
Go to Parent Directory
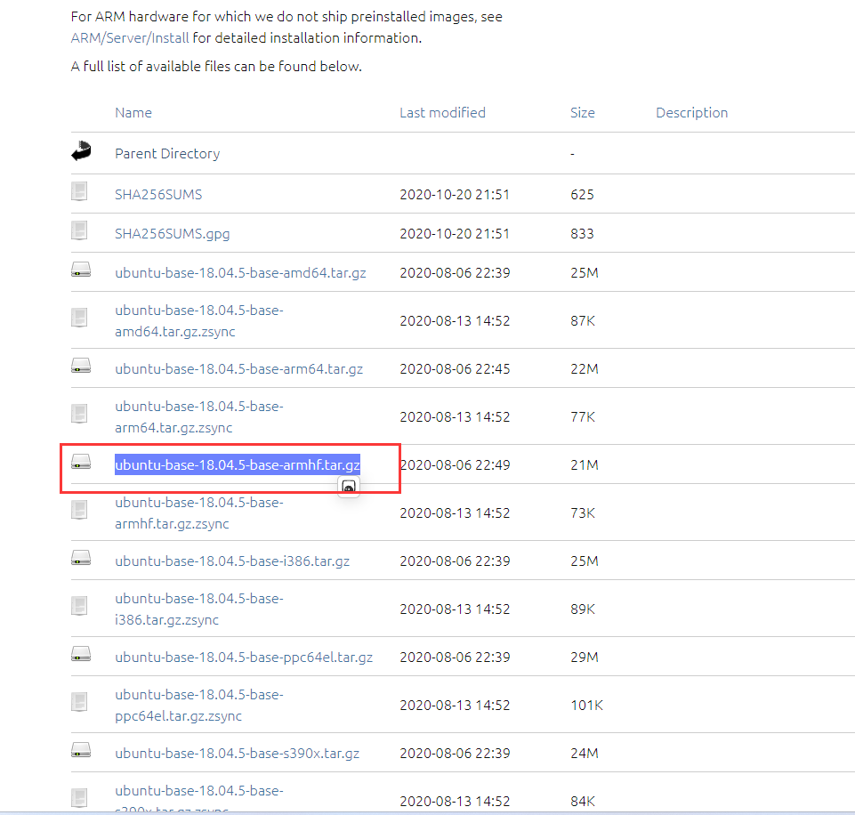pyautogui.click(x=167, y=154)
